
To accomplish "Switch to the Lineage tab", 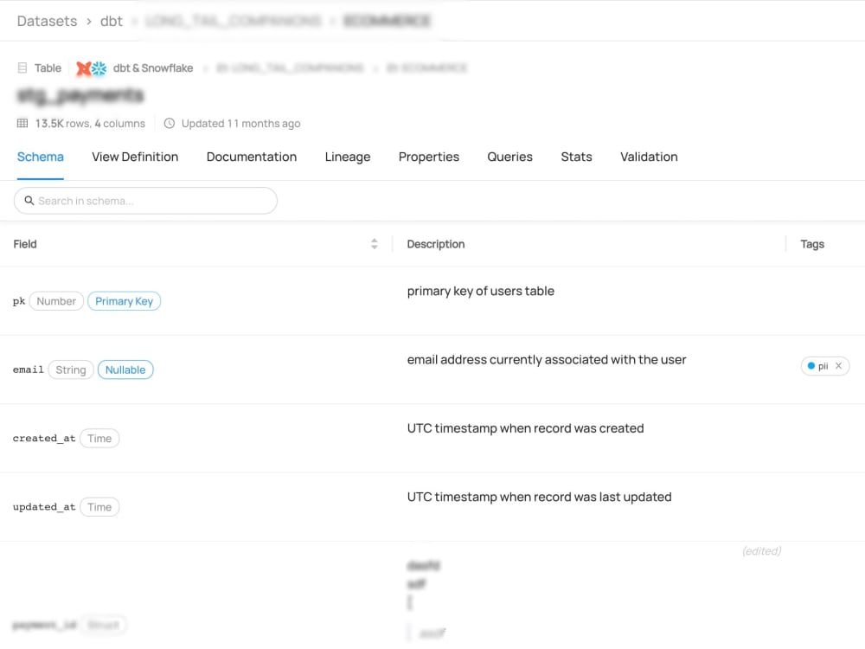I will coord(348,157).
